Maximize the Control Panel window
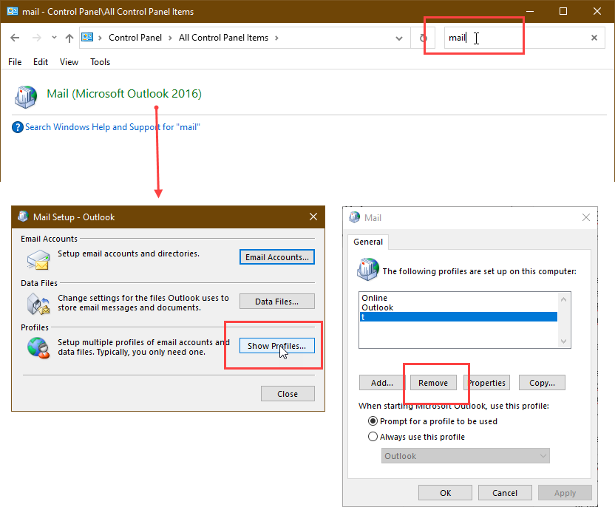615x507 pixels. [x=563, y=11]
